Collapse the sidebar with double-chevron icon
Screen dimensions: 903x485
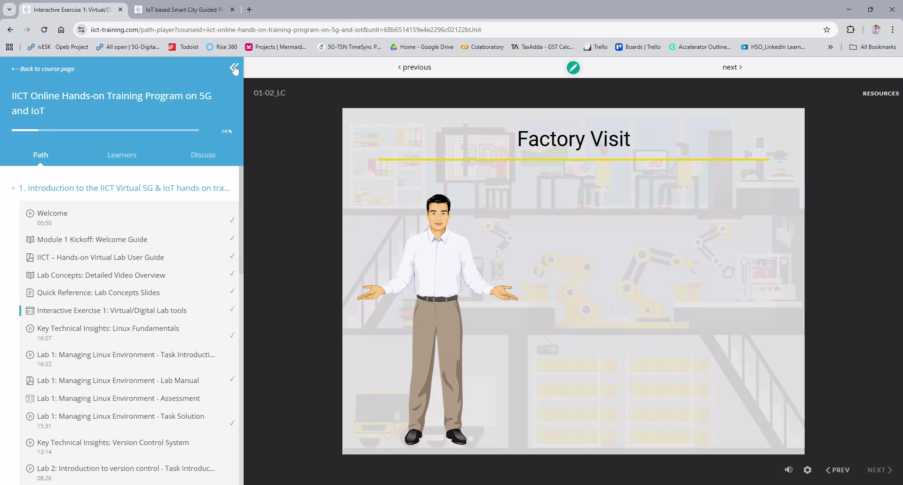(234, 68)
